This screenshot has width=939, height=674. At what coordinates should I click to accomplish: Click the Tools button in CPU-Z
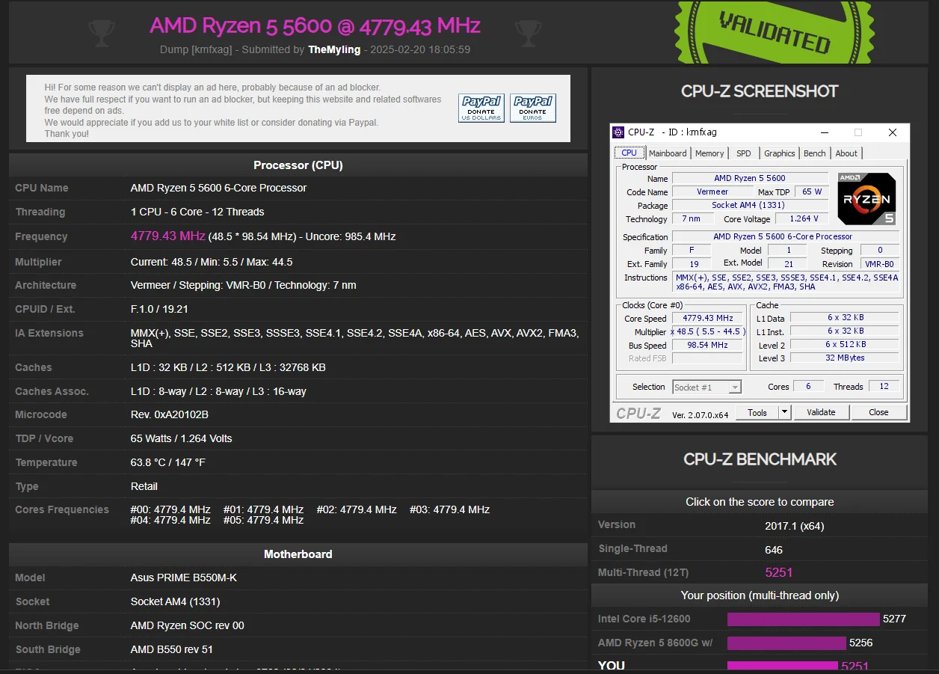tap(757, 412)
